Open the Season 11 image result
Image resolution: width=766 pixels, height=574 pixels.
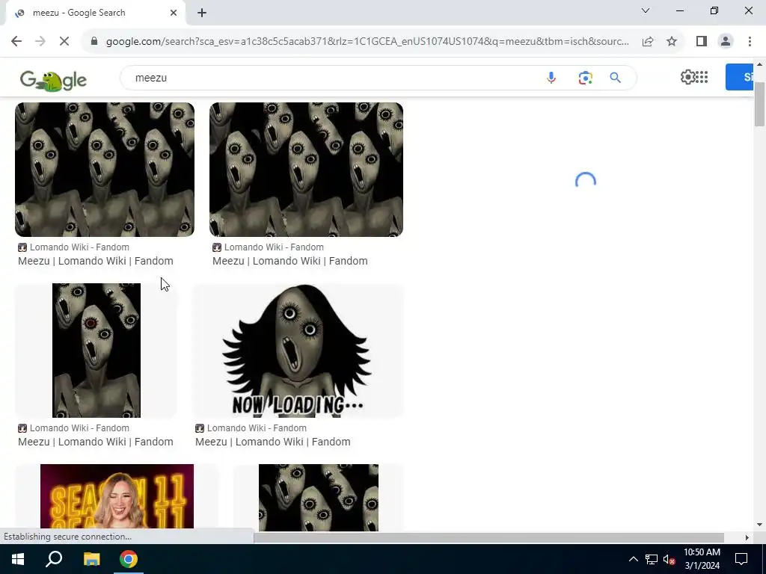pyautogui.click(x=117, y=496)
